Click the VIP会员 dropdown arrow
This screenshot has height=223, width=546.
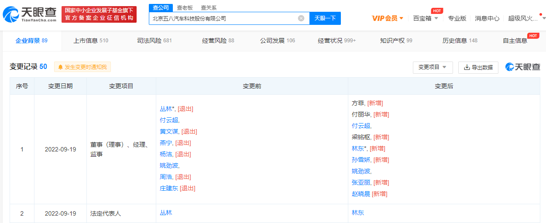(402, 18)
